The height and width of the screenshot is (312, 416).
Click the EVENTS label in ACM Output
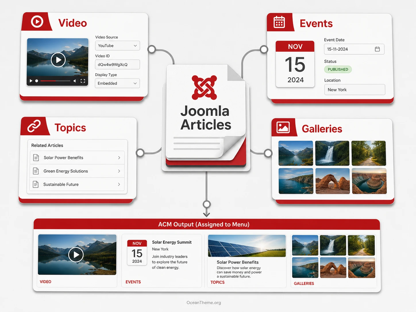coord(133,282)
